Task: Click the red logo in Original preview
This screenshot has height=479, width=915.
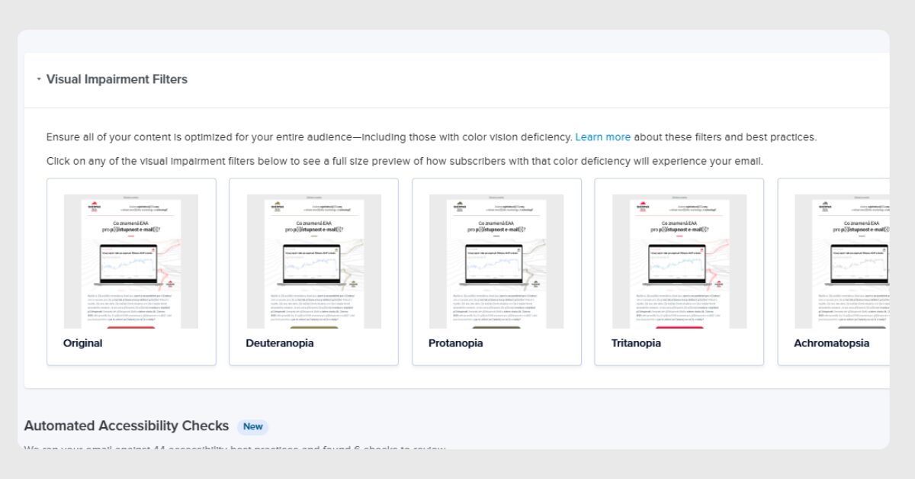Action: pyautogui.click(x=95, y=206)
